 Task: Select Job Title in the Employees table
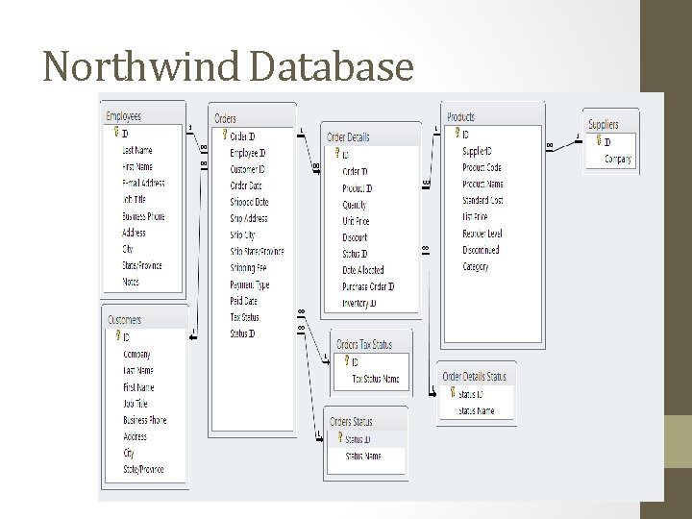pos(134,200)
